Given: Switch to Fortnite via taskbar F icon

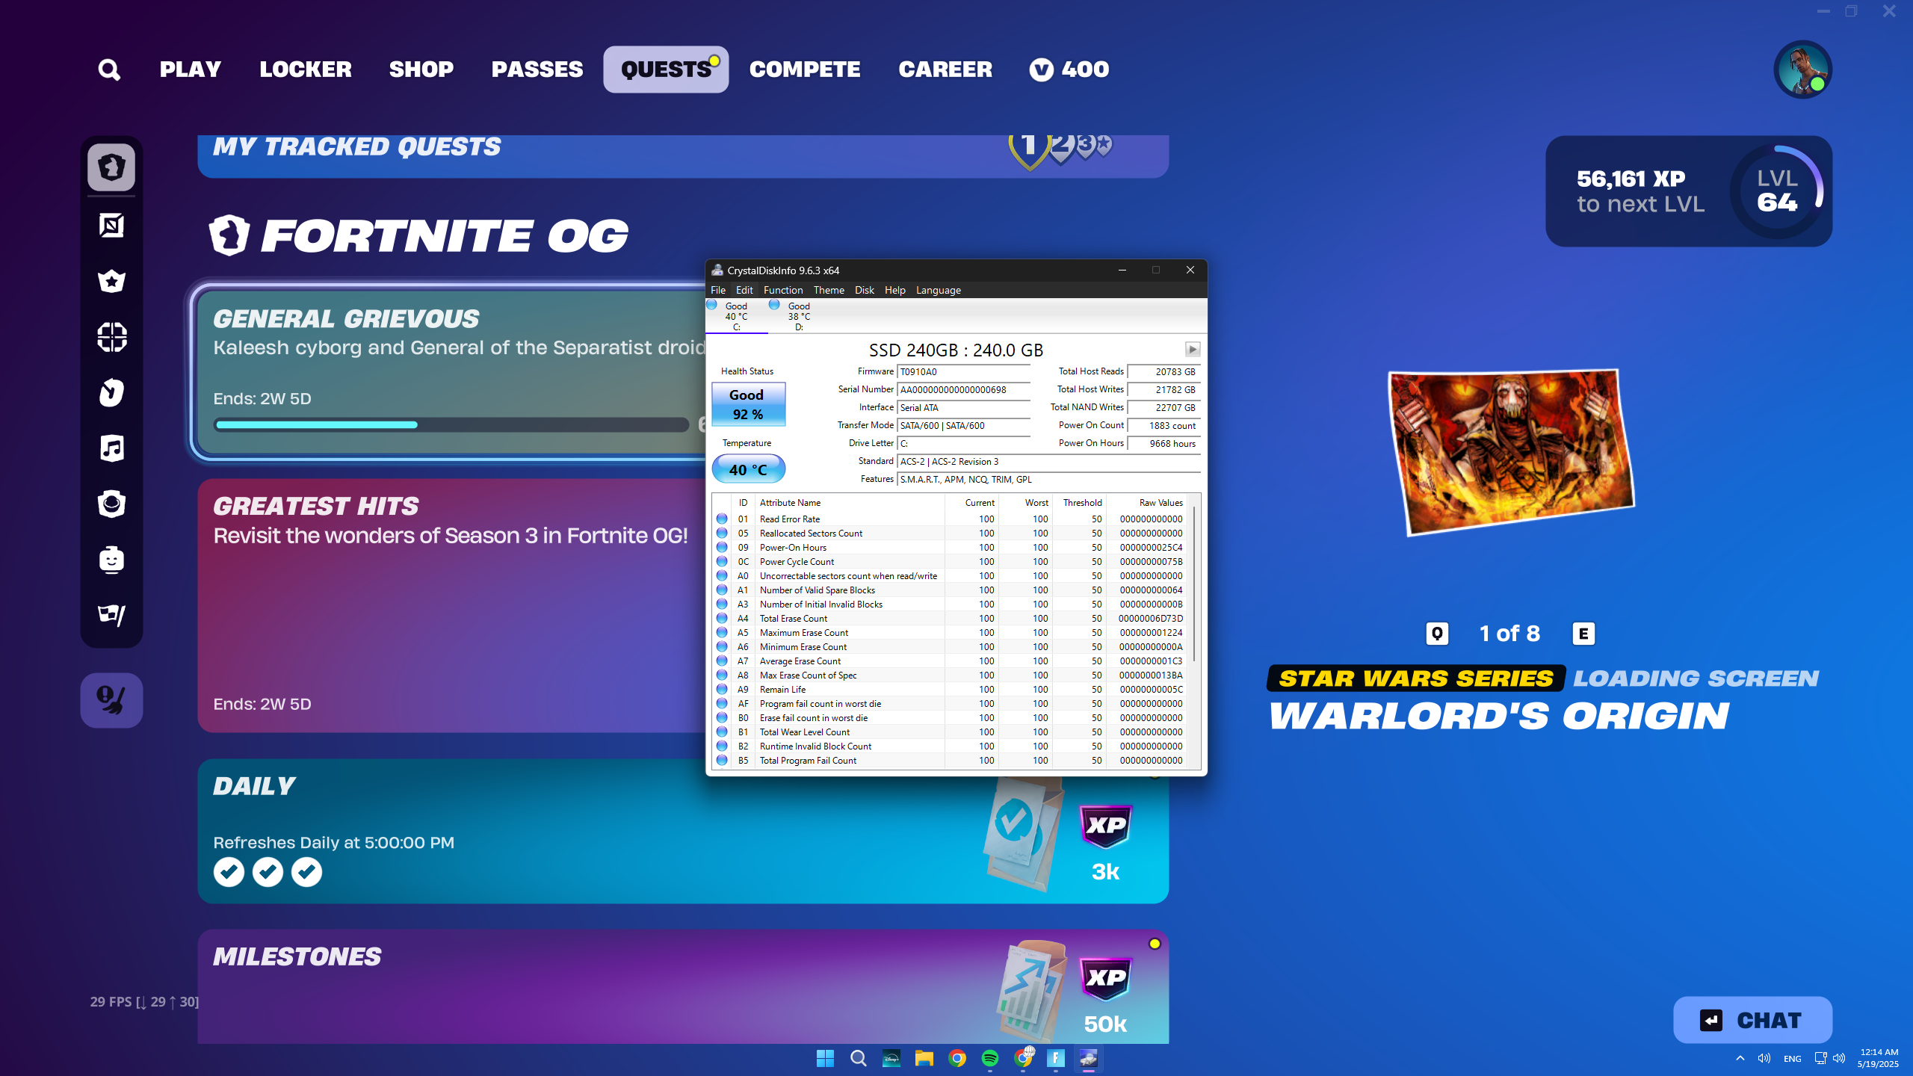Looking at the screenshot, I should click(x=1055, y=1058).
